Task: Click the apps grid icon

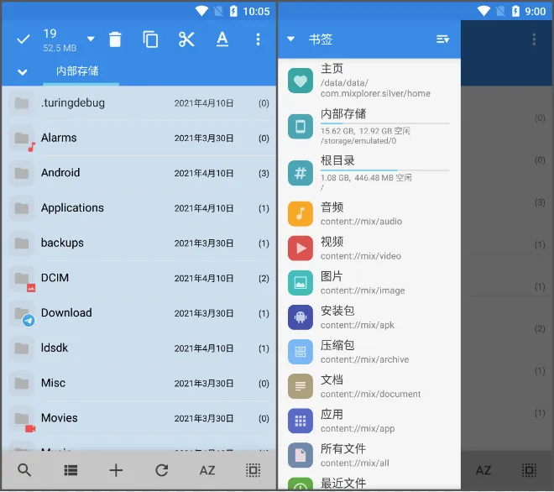Action: point(301,421)
